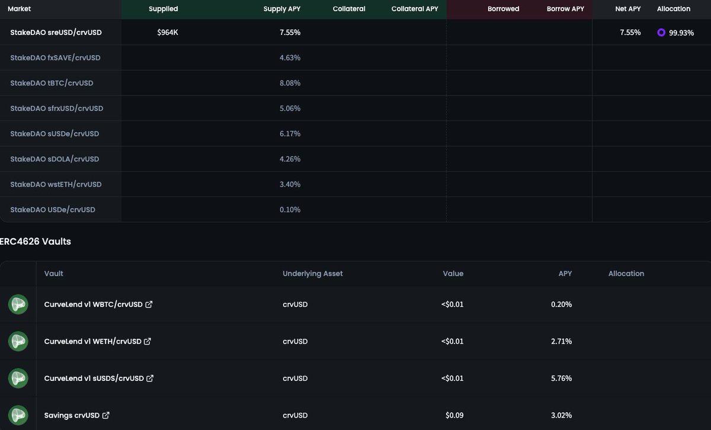Image resolution: width=711 pixels, height=430 pixels.
Task: Click the 8.08% supply APY for tBTC
Action: 290,83
